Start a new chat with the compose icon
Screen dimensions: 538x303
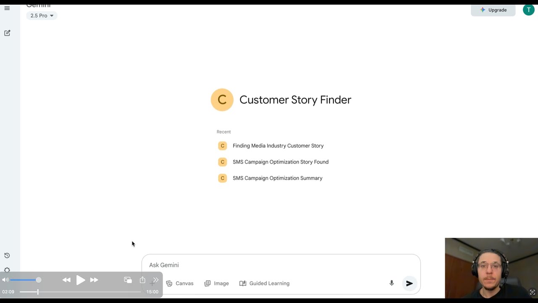click(7, 33)
